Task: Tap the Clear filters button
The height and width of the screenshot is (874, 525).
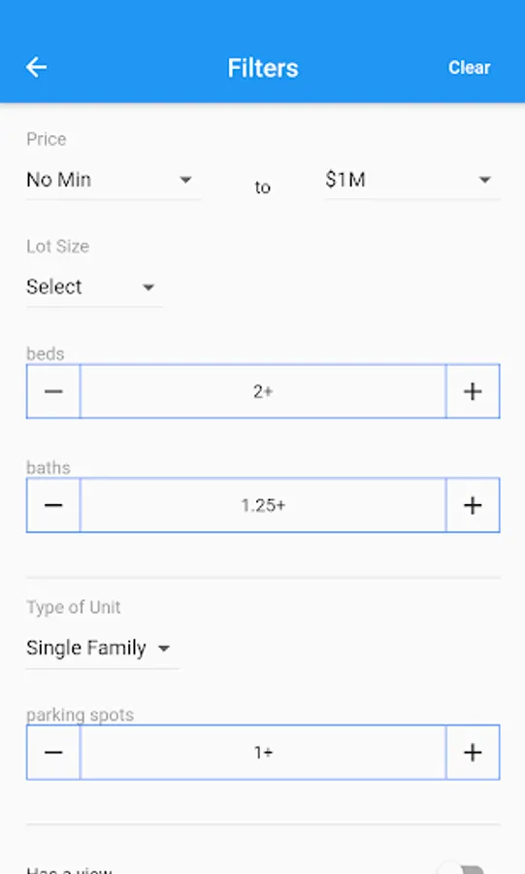Action: click(x=470, y=67)
